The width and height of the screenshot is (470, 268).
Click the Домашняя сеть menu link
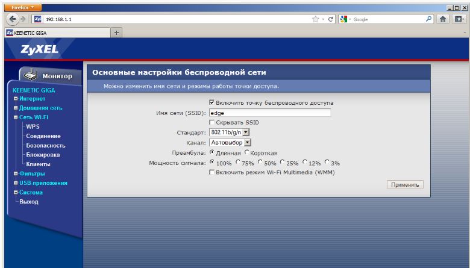pos(41,108)
